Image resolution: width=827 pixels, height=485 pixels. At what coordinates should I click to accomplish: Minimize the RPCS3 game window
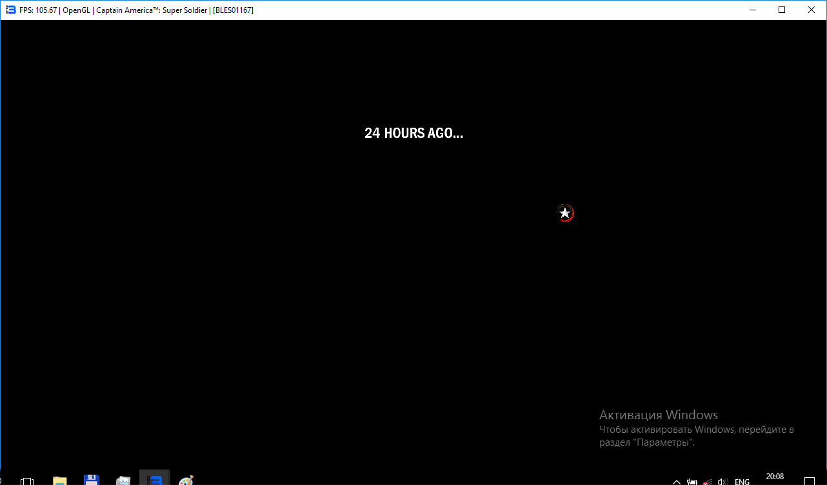(x=752, y=10)
